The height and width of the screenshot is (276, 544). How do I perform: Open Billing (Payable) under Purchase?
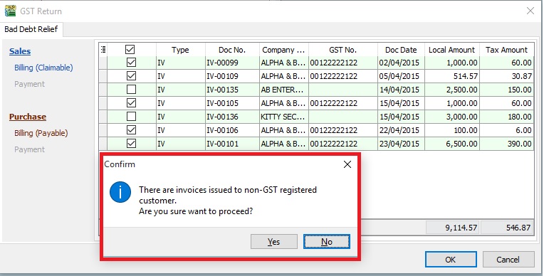pyautogui.click(x=41, y=133)
